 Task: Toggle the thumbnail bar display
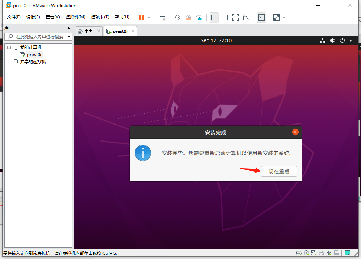224,17
